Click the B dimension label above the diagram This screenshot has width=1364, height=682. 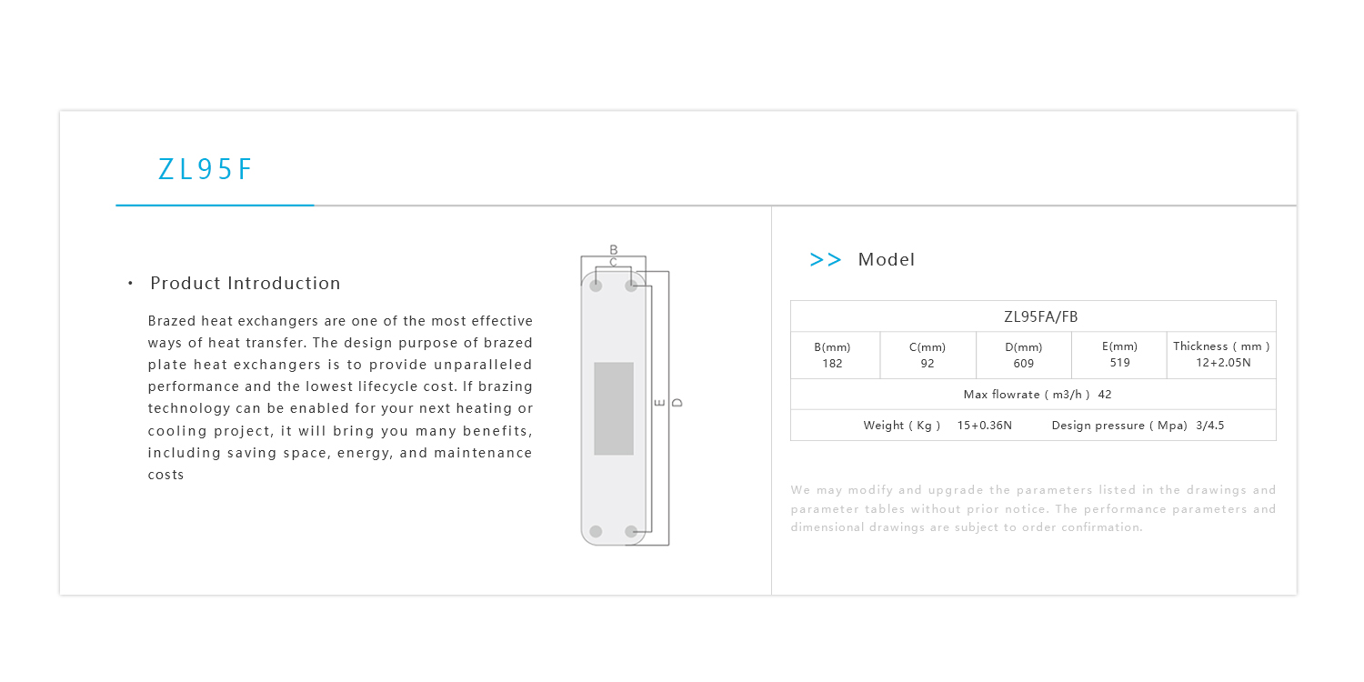614,250
